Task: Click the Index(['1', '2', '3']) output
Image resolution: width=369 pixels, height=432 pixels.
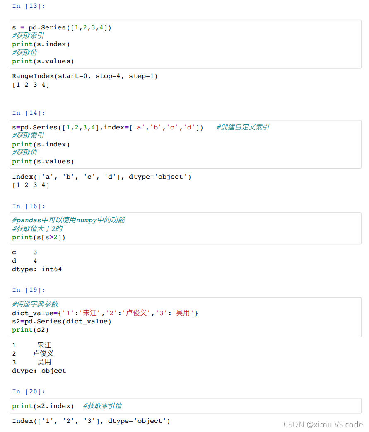Action: pyautogui.click(x=91, y=421)
